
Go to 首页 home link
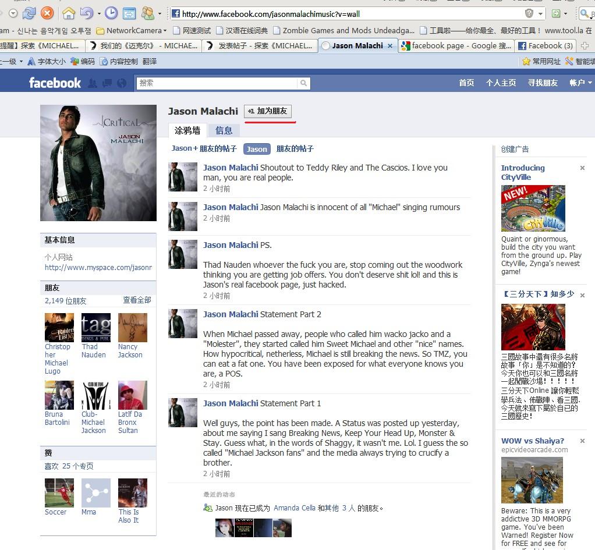pyautogui.click(x=466, y=83)
